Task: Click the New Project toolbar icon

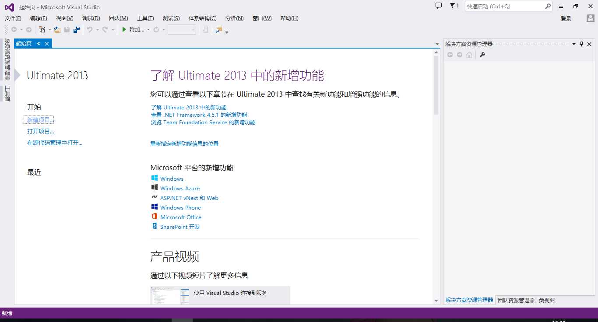Action: click(x=42, y=30)
